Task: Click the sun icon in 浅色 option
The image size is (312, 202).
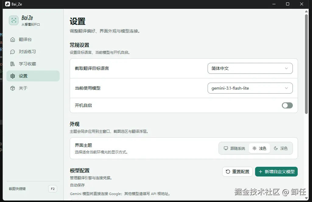Action: coord(254,148)
